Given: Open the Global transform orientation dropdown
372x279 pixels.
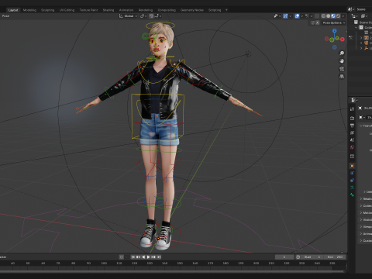Looking at the screenshot, I should pos(128,16).
